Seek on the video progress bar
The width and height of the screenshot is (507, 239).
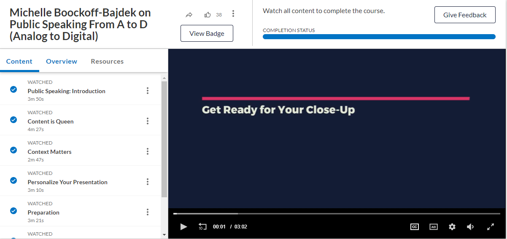click(337, 214)
